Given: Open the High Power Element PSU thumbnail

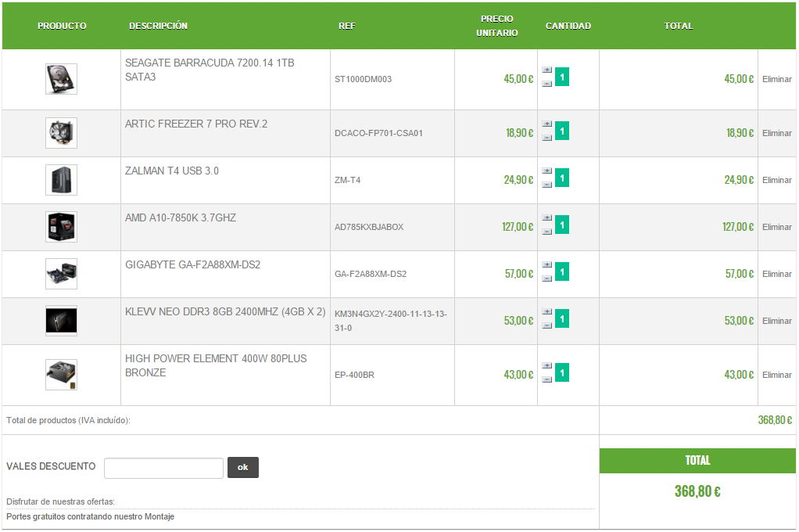Looking at the screenshot, I should (x=61, y=375).
